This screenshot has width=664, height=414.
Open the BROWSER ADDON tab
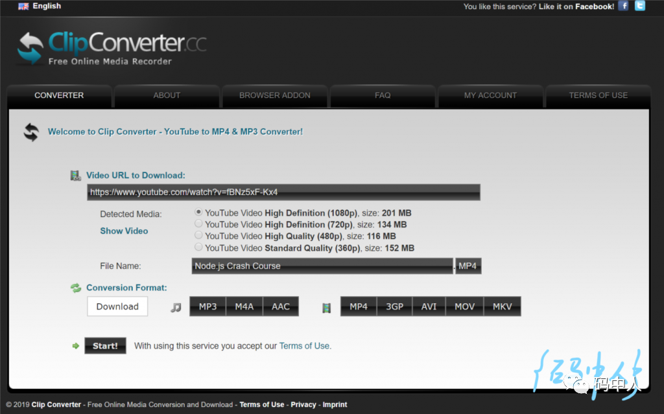(275, 96)
